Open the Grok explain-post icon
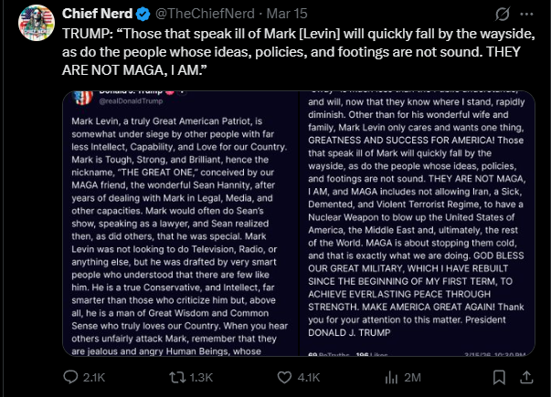Screen dimensions: 551x397 (503, 16)
